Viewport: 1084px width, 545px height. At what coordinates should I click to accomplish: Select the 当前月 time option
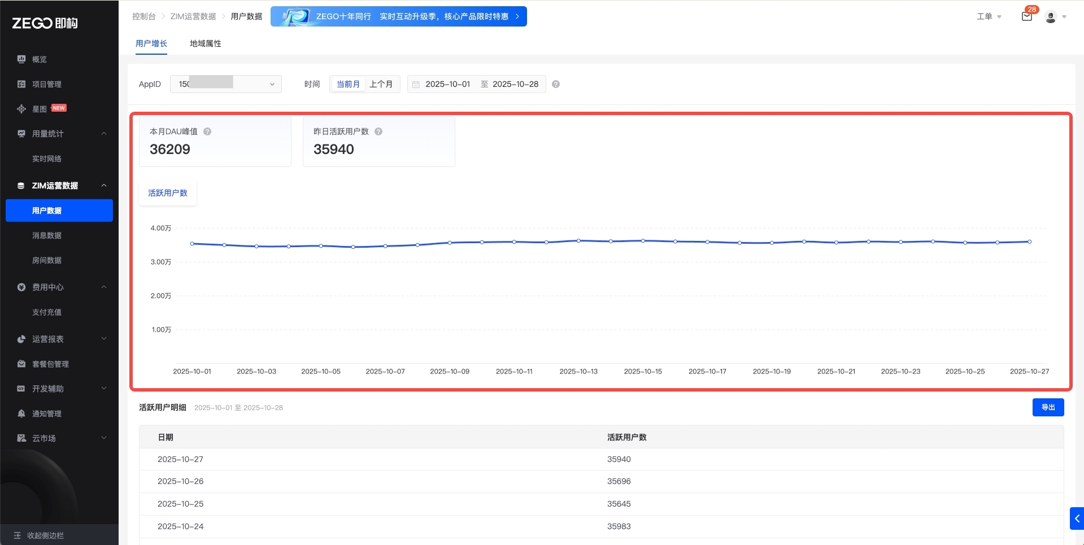tap(348, 84)
